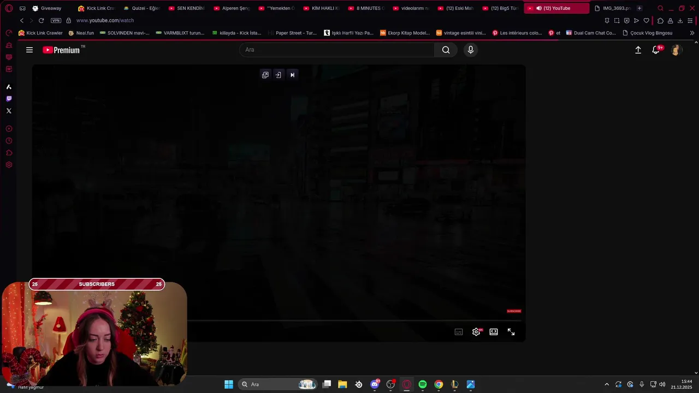Enter fullscreen on the video player
The width and height of the screenshot is (699, 393).
tap(511, 332)
